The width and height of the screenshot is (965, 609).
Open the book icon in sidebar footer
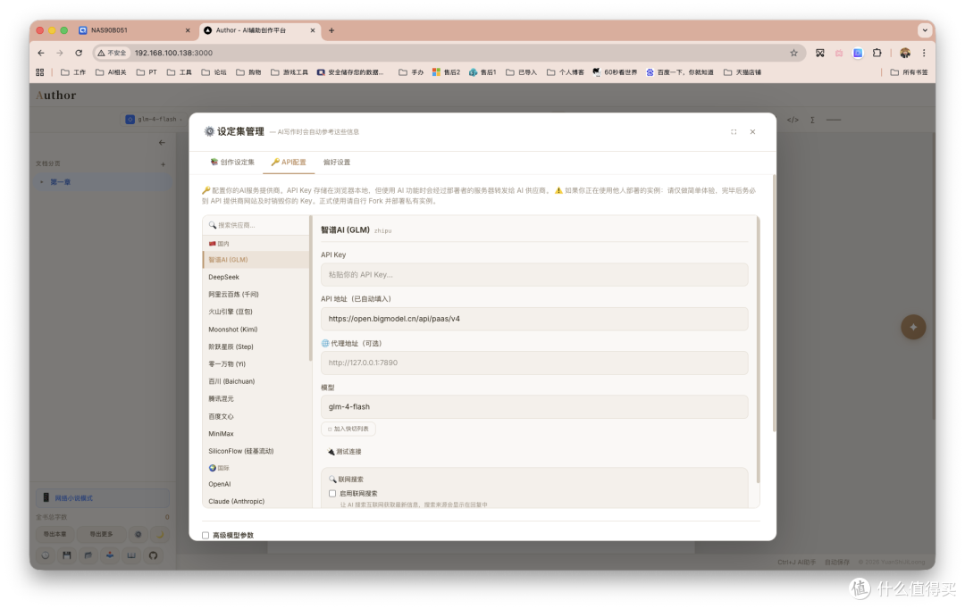(131, 555)
